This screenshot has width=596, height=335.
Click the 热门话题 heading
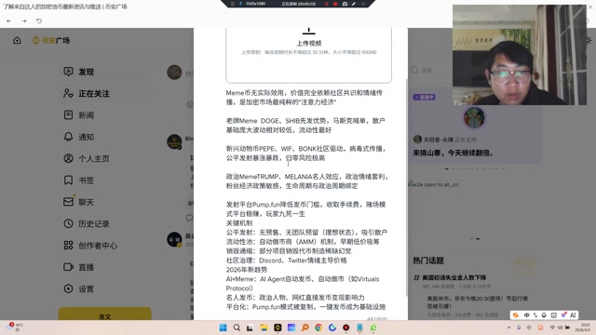428,261
